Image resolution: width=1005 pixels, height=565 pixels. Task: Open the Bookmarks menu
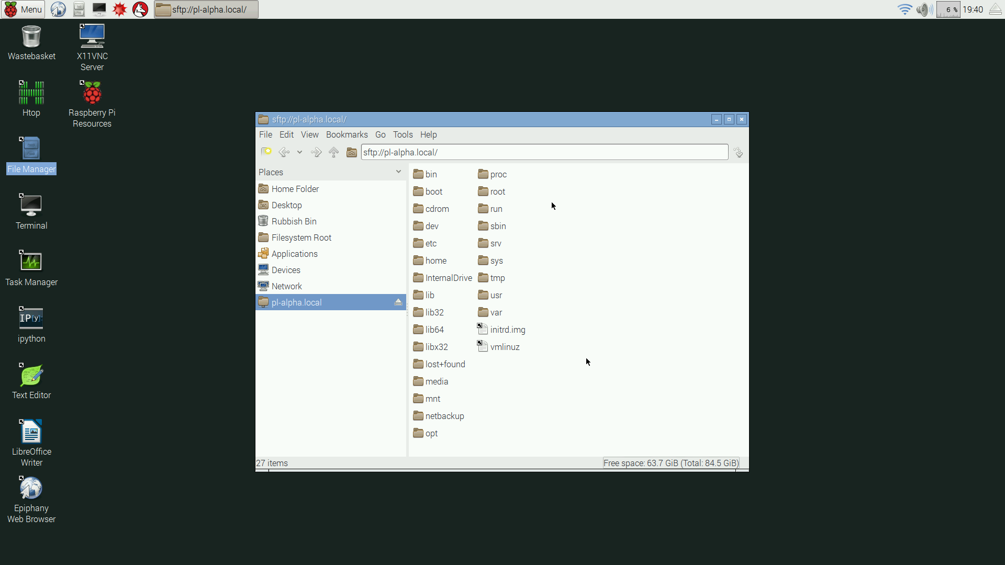point(347,134)
